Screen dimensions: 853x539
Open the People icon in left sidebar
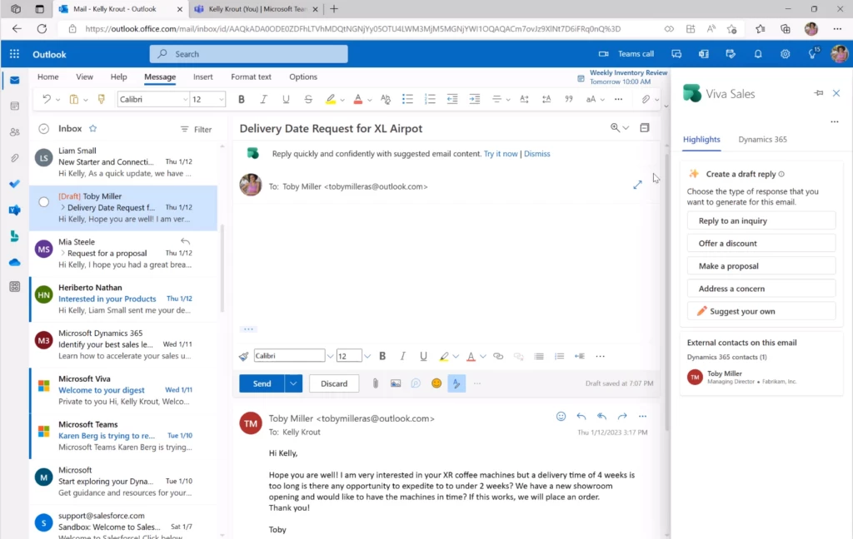(14, 132)
